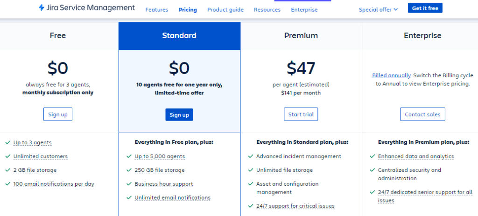The image size is (478, 216).
Task: Click the Get it free button
Action: click(425, 8)
